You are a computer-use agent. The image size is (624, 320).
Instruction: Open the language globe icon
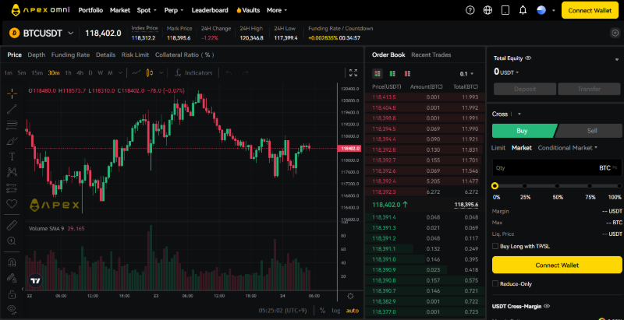pos(487,10)
